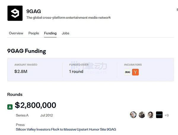Open the second investor avatar

[142, 115]
